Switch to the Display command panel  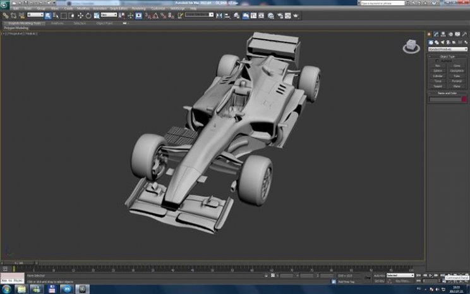pos(457,35)
